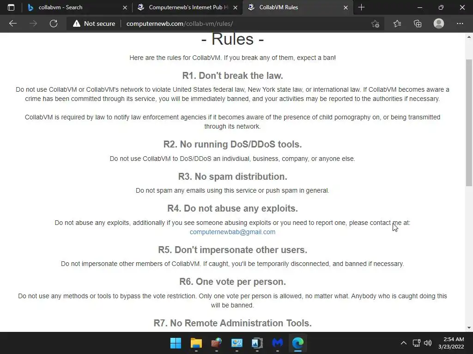Add this page to favorites star
This screenshot has height=354, width=473.
click(x=375, y=24)
